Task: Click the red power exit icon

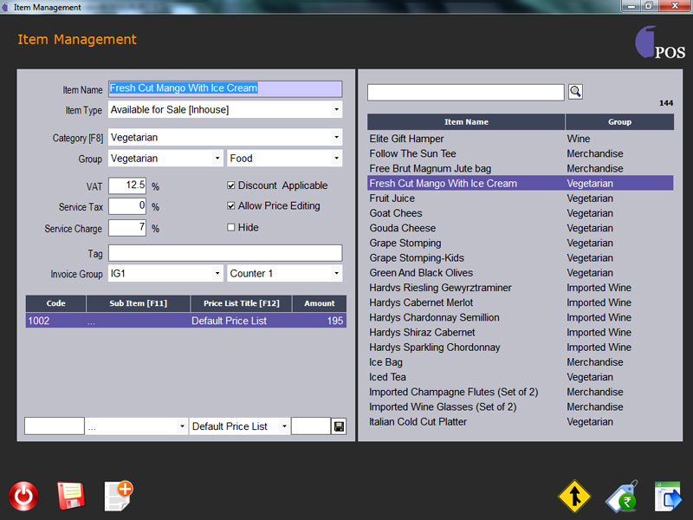Action: (23, 497)
